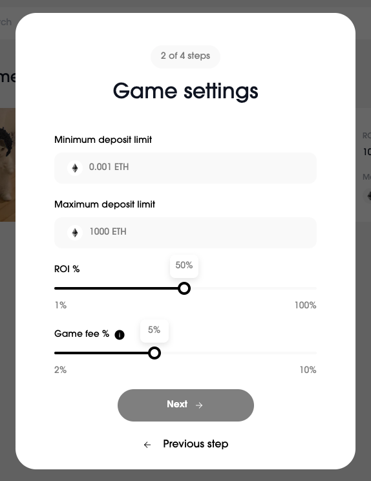Click the left arrow icon before Previous step
Viewport: 371px width, 481px height.
[x=147, y=445]
